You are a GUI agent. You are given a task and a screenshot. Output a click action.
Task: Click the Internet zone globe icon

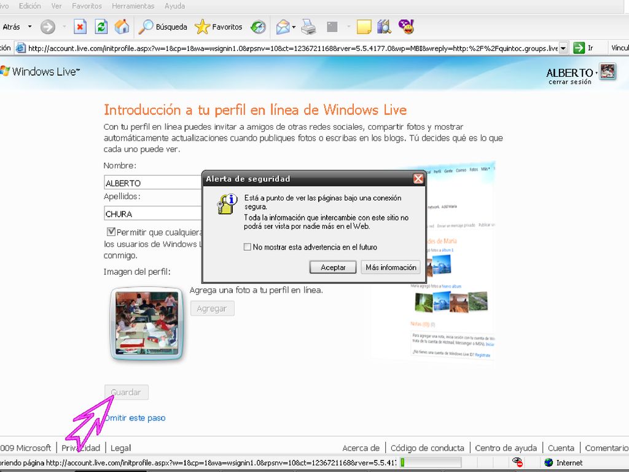[x=549, y=462]
